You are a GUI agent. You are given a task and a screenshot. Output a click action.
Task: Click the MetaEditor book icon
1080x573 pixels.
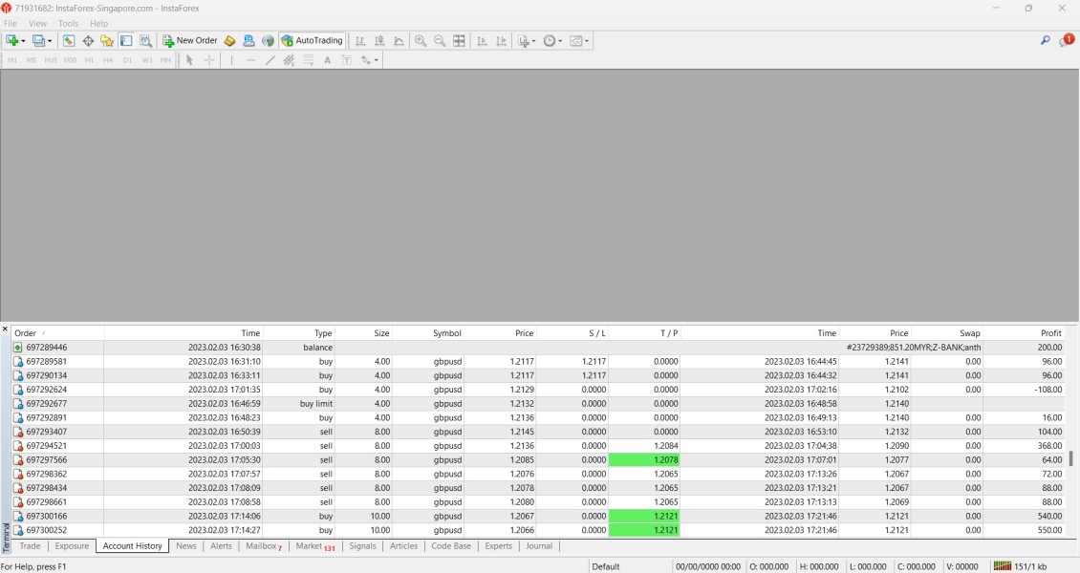pyautogui.click(x=229, y=41)
